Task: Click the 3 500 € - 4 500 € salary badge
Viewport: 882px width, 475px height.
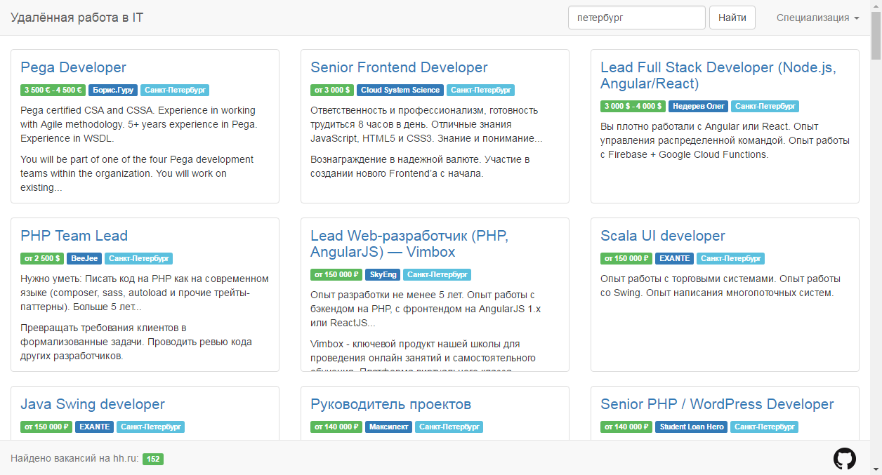Action: tap(53, 90)
